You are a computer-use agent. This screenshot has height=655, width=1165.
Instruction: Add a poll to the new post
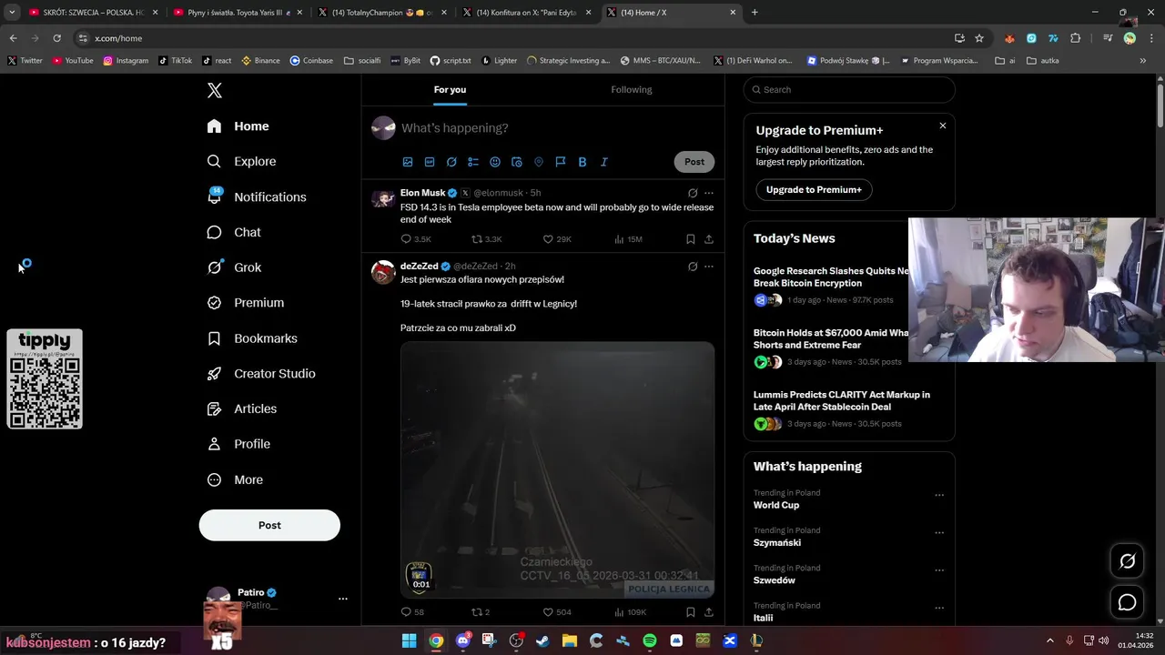point(473,162)
